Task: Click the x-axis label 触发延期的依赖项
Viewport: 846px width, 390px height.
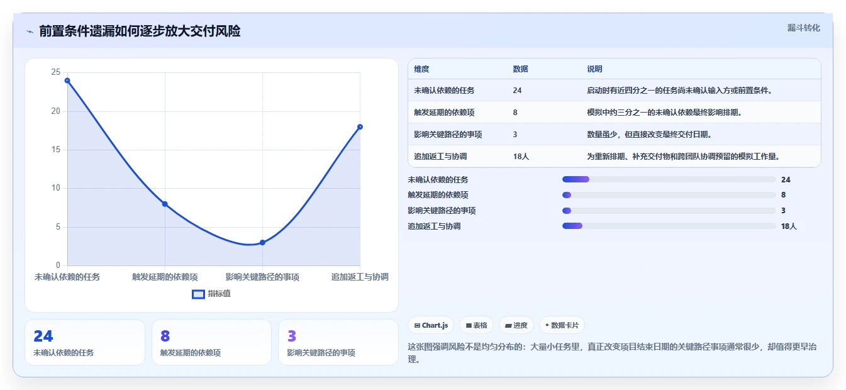Action: coord(165,277)
